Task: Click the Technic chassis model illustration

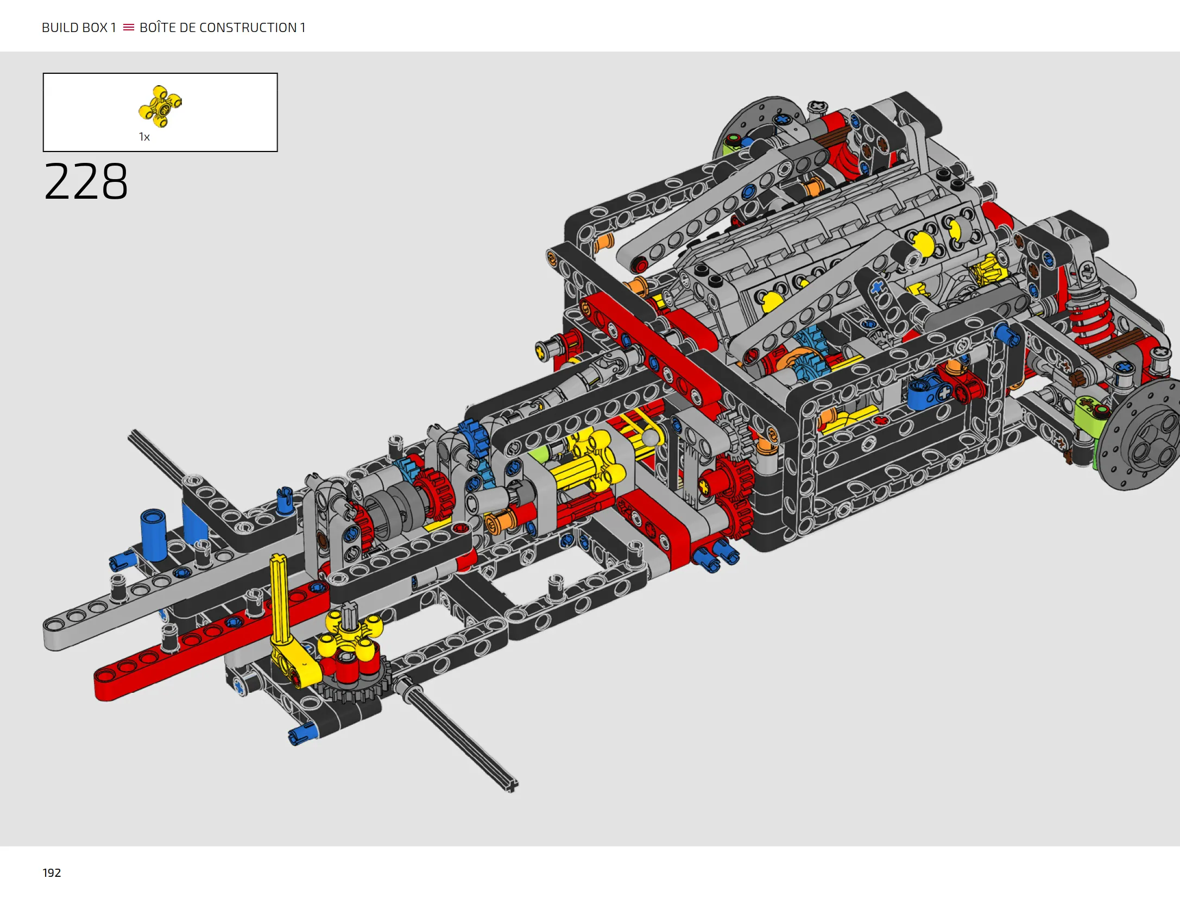Action: click(x=611, y=442)
